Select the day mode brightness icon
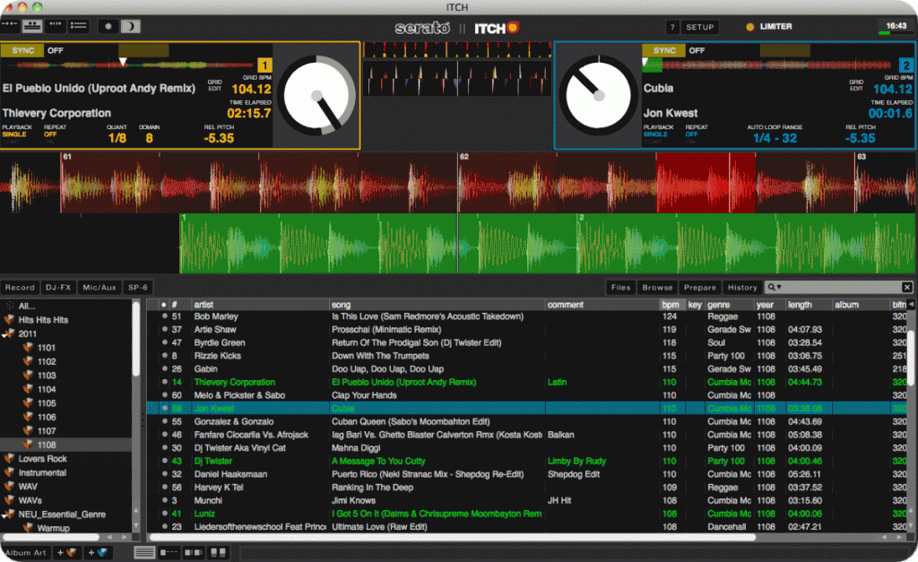Screen dimensions: 918x562 (x=110, y=27)
